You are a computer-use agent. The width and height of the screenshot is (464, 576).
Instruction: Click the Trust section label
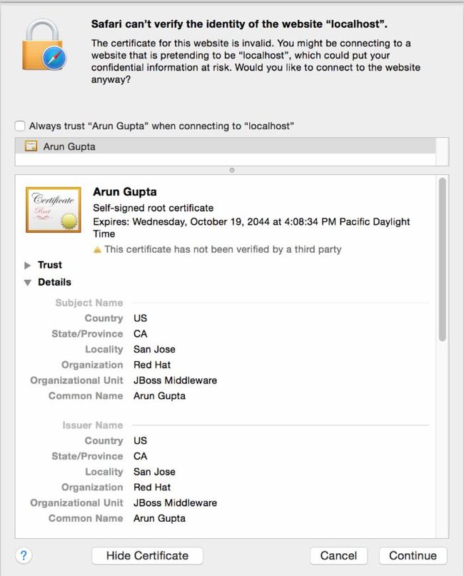[x=50, y=265]
